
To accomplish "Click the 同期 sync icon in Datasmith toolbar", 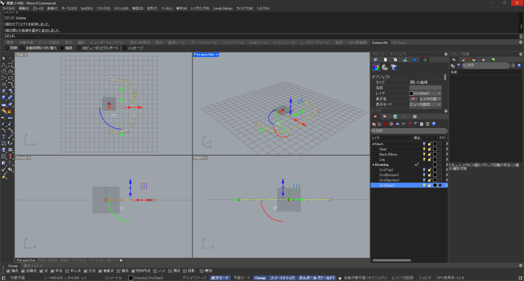I will tap(7, 48).
